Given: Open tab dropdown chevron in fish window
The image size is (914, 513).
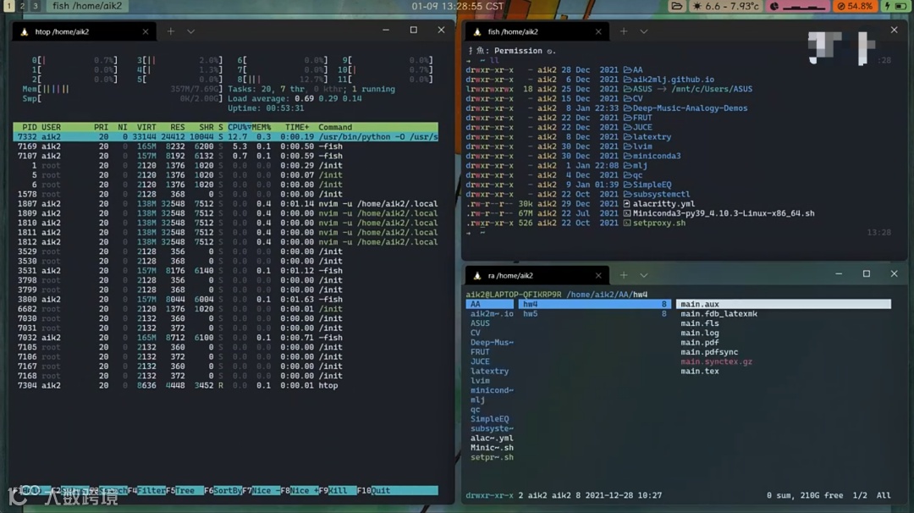Looking at the screenshot, I should click(643, 31).
